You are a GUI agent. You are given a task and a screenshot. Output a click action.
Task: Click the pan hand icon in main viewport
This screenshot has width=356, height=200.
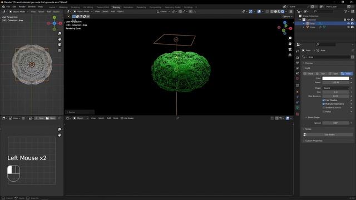(290, 44)
